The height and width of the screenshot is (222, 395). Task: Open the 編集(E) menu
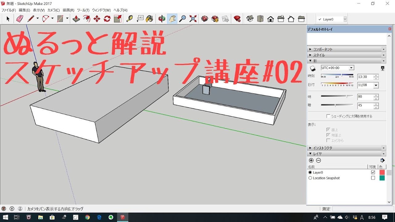pyautogui.click(x=24, y=10)
